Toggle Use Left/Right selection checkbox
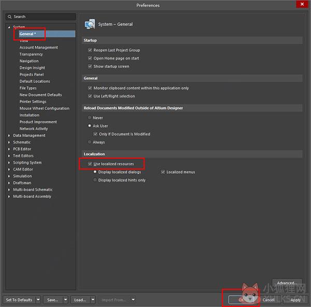311x307 pixels. coord(90,96)
